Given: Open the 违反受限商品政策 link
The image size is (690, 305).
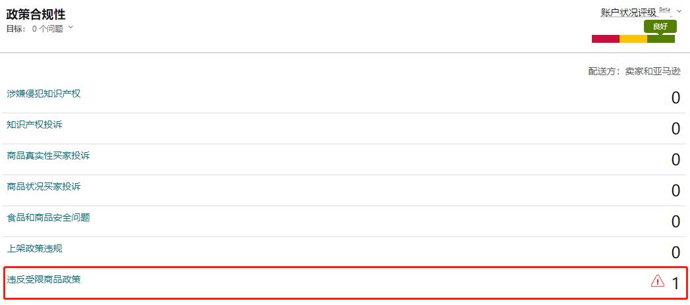Looking at the screenshot, I should tap(43, 279).
